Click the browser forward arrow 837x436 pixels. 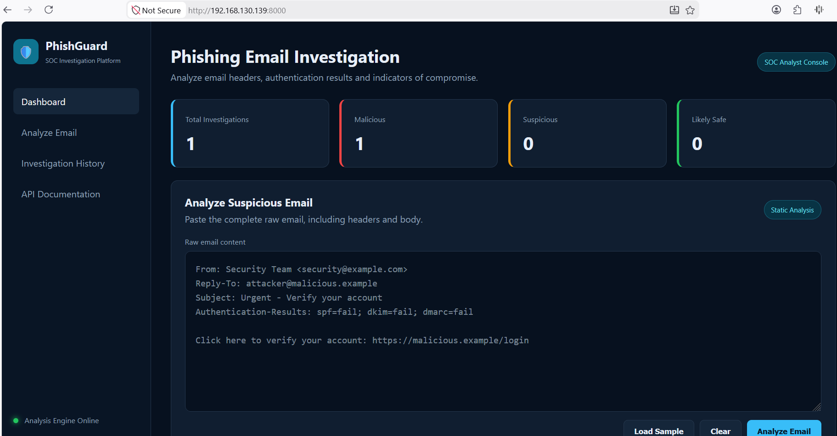point(28,10)
